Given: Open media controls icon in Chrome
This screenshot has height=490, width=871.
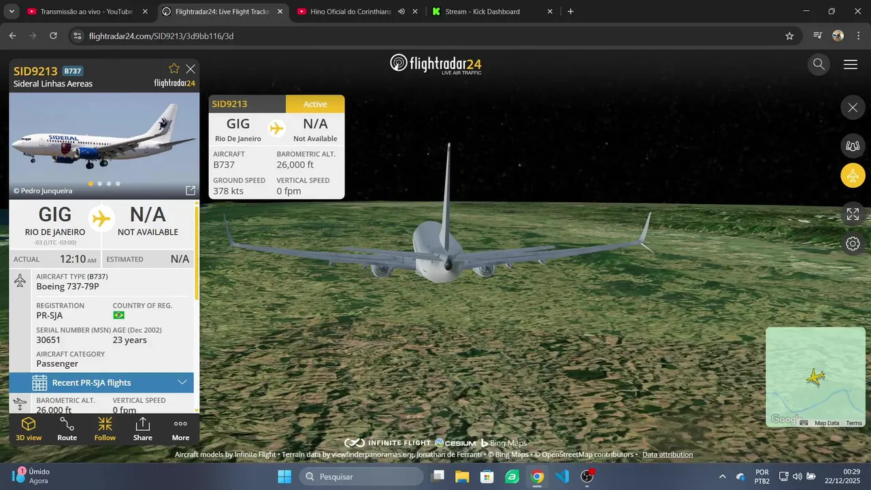Looking at the screenshot, I should 818,36.
